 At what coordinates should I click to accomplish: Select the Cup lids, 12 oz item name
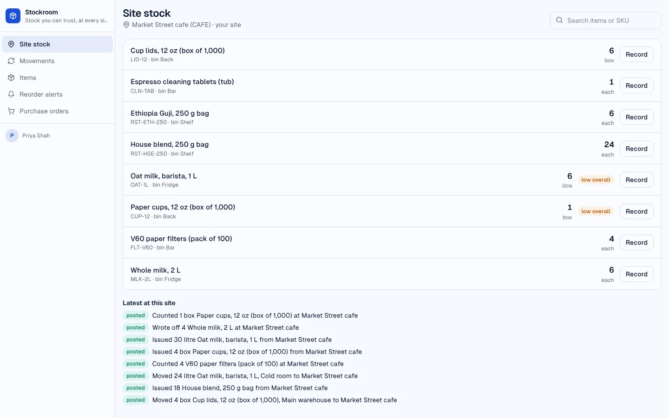[x=177, y=51]
